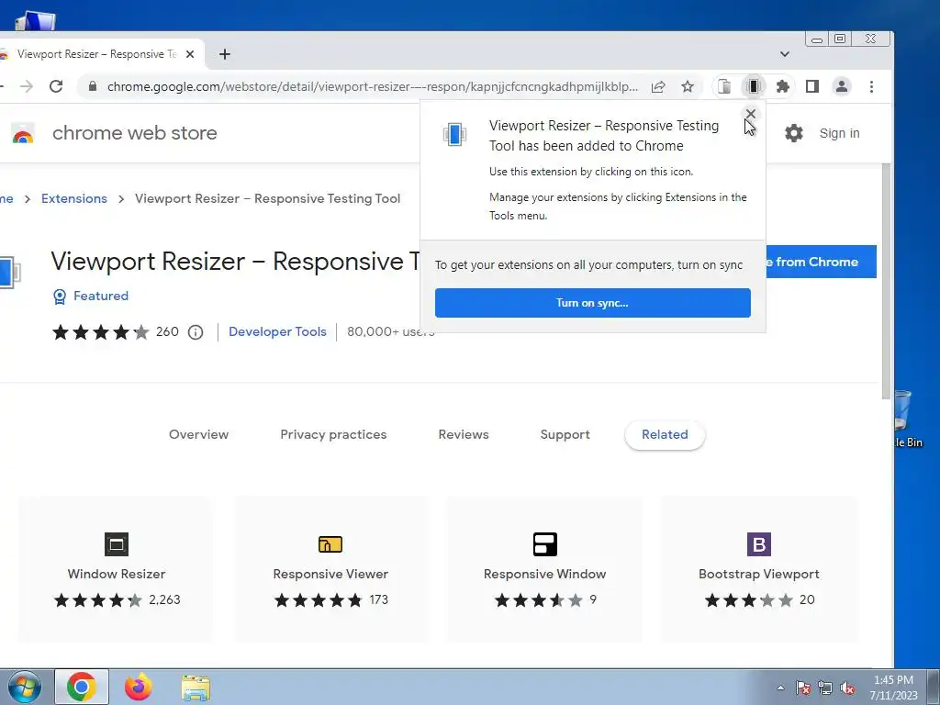Switch to the Overview tab
This screenshot has height=705, width=940.
[x=198, y=434]
